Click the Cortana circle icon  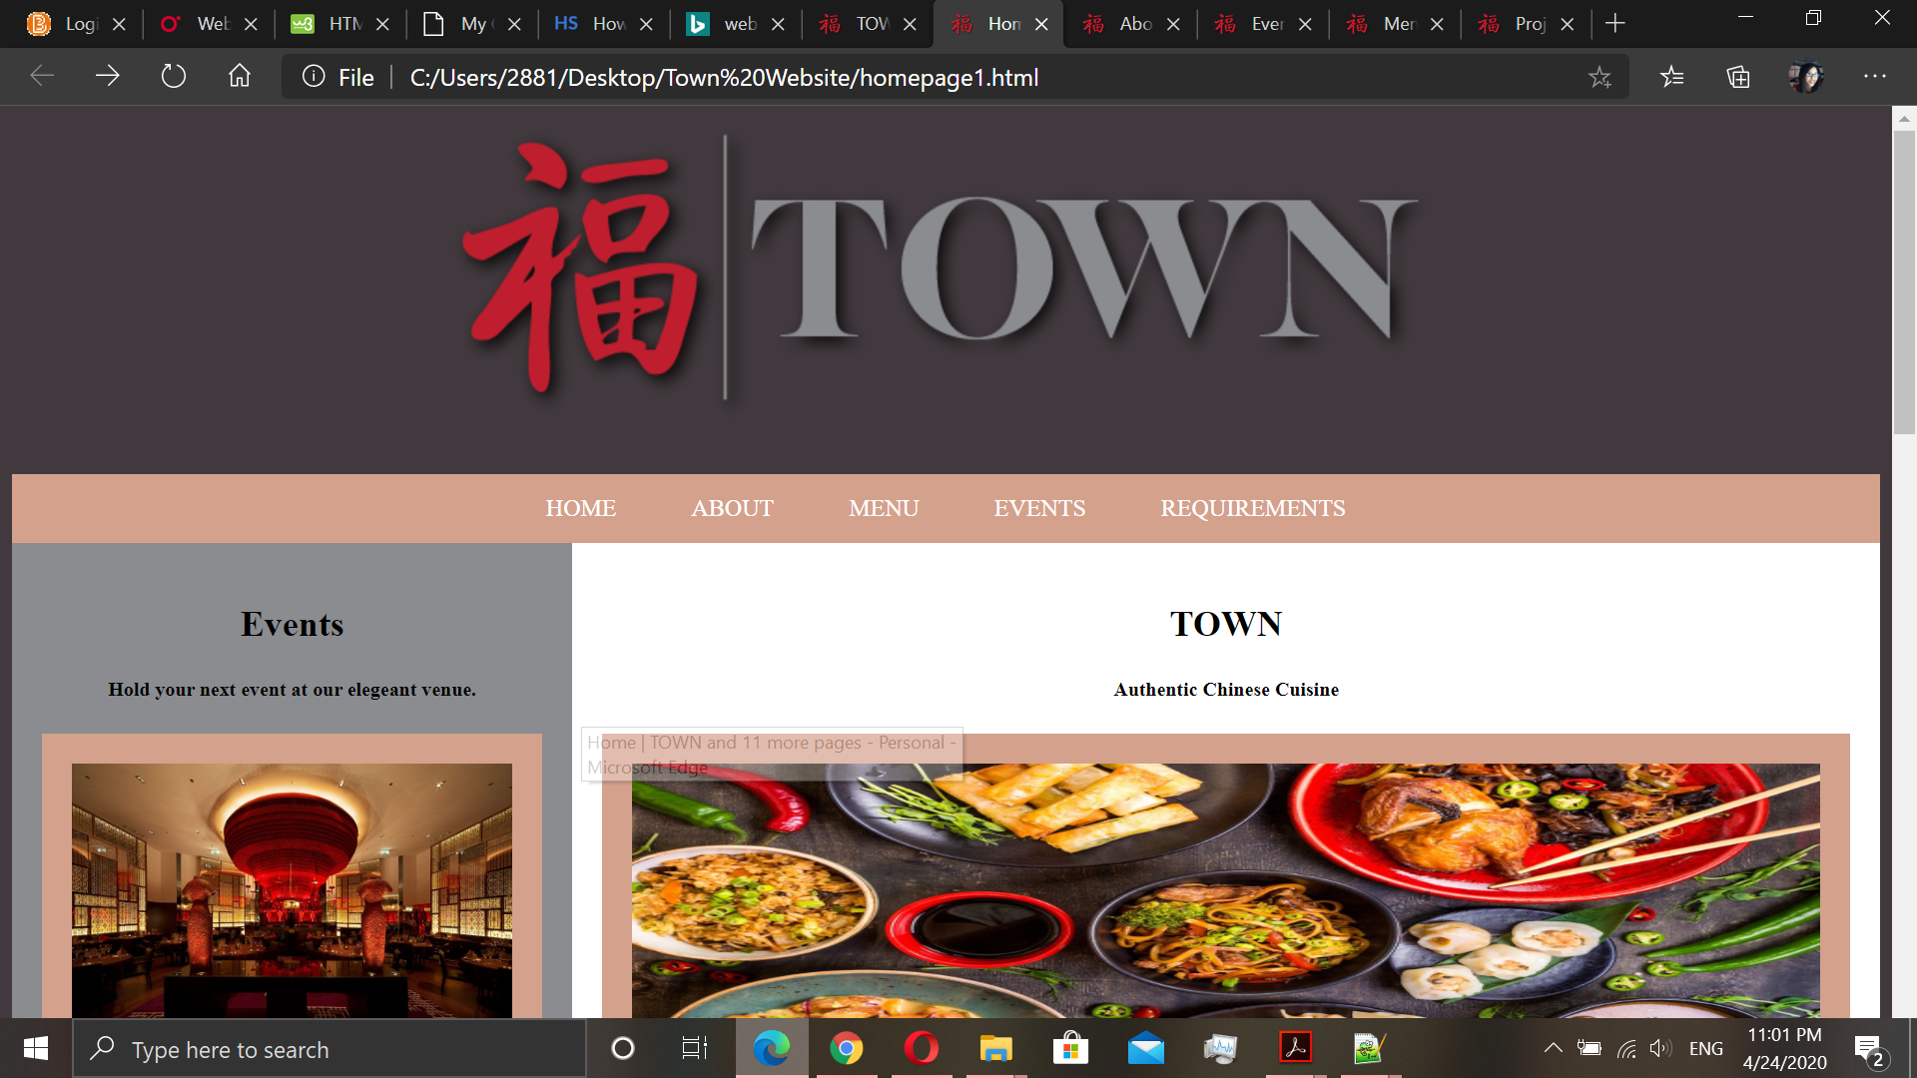tap(622, 1048)
